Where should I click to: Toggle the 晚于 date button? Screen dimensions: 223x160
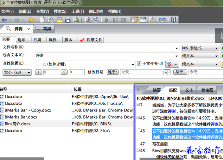(113, 72)
